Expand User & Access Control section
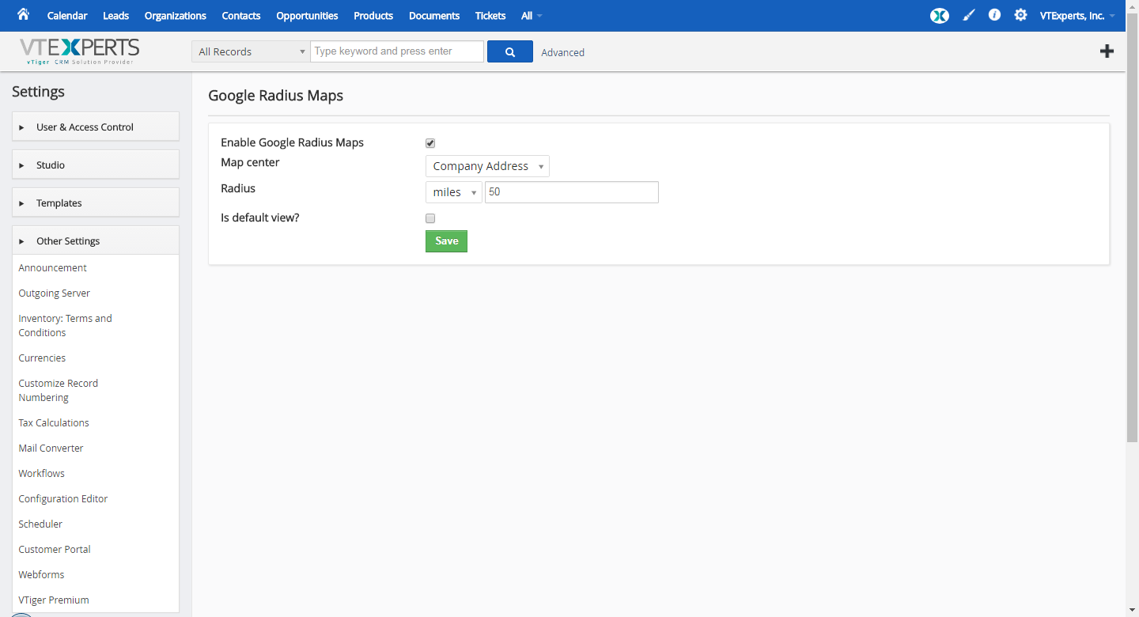 pyautogui.click(x=96, y=127)
